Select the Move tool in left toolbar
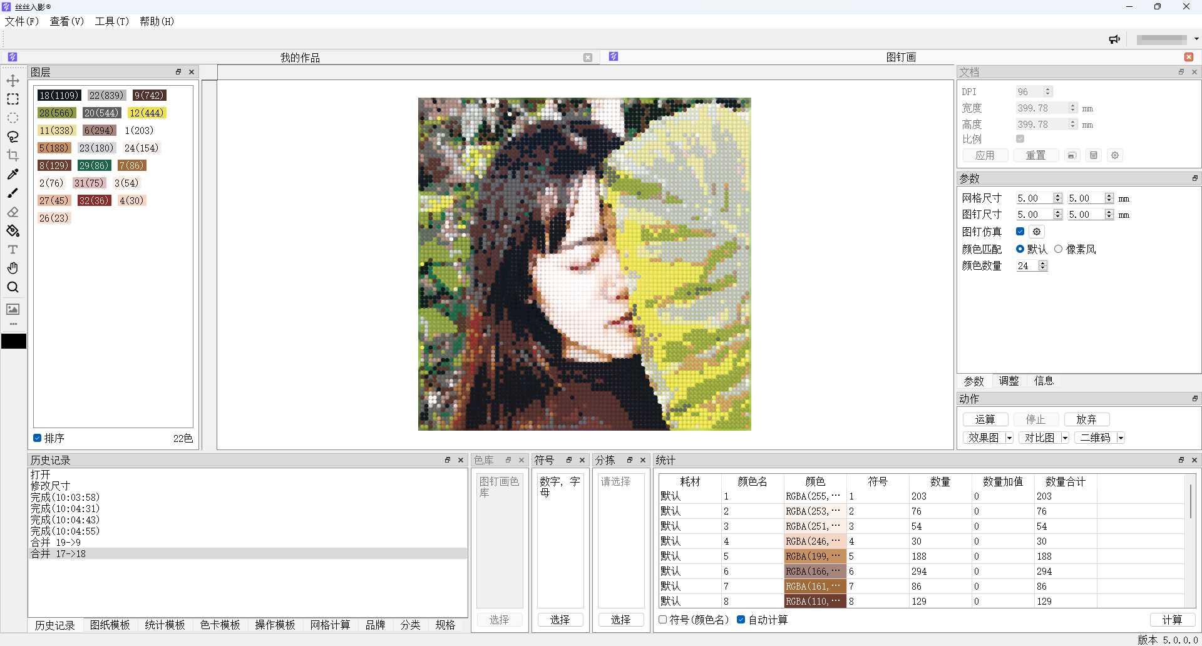Viewport: 1202px width, 646px height. (13, 81)
